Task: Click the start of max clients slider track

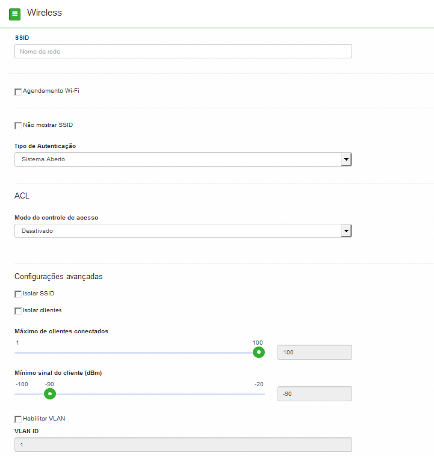Action: (x=16, y=353)
